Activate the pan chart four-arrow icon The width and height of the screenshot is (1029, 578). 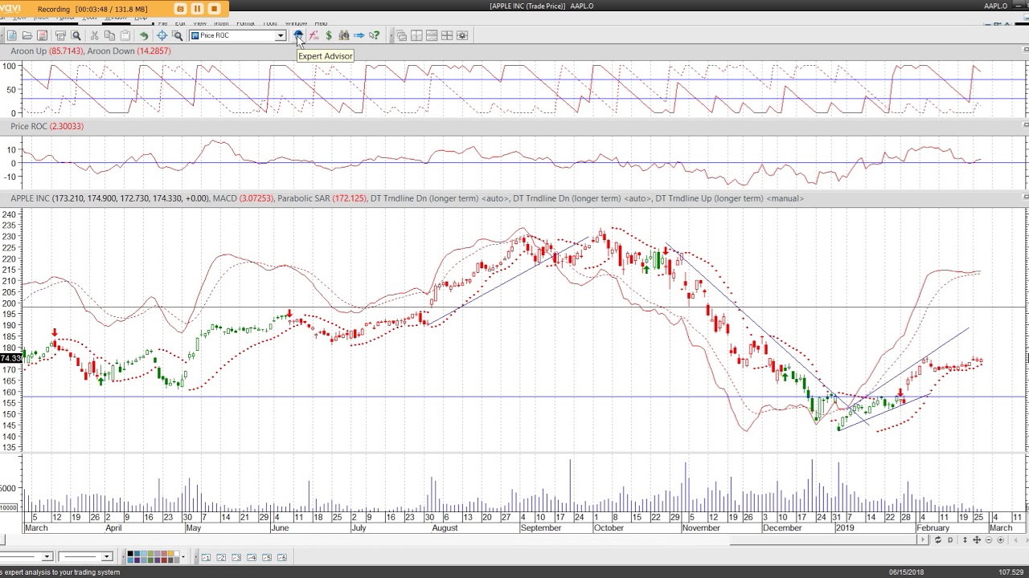(x=977, y=539)
